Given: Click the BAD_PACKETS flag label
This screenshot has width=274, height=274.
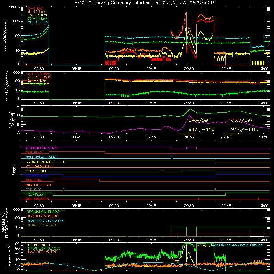Looking at the screenshot, I should click(x=37, y=199).
